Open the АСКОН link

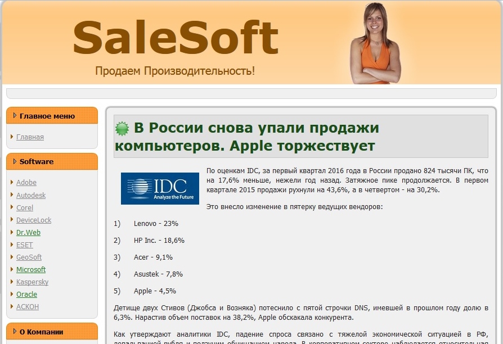point(28,307)
